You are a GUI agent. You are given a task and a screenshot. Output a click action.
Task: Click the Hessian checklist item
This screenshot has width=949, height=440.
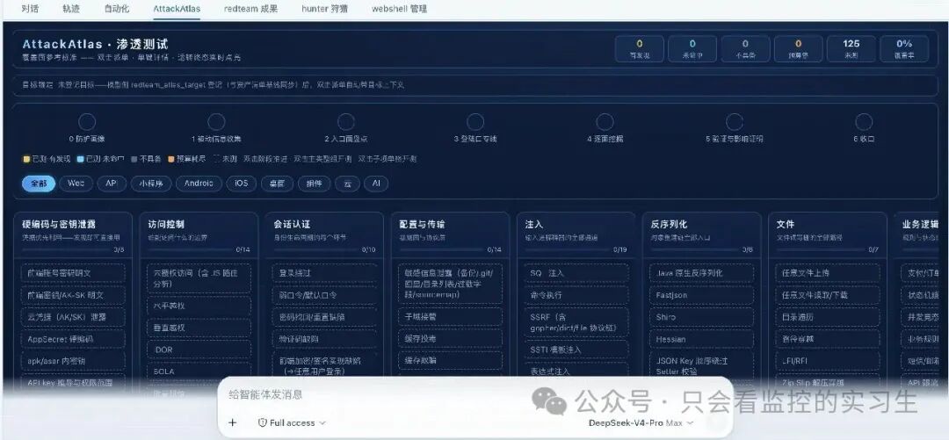pos(702,339)
